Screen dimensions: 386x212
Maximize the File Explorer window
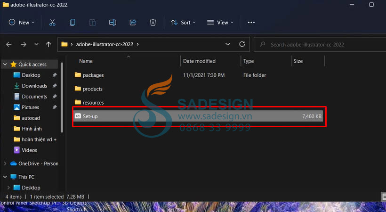click(x=371, y=4)
